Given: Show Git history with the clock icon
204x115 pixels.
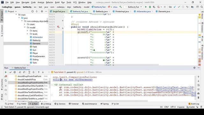Looking at the screenshot, I should (183, 7).
